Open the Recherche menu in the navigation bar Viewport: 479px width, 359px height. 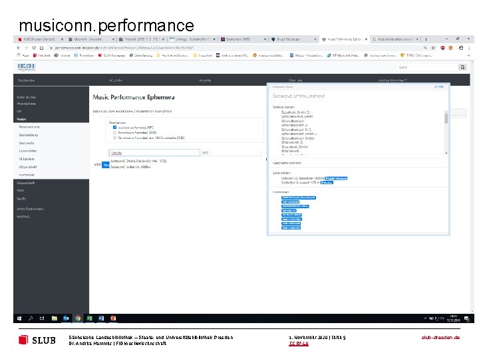[26, 80]
